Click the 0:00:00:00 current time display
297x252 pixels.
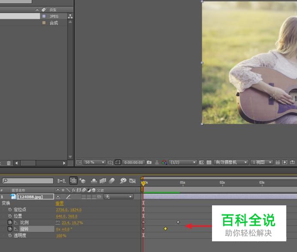pos(133,162)
